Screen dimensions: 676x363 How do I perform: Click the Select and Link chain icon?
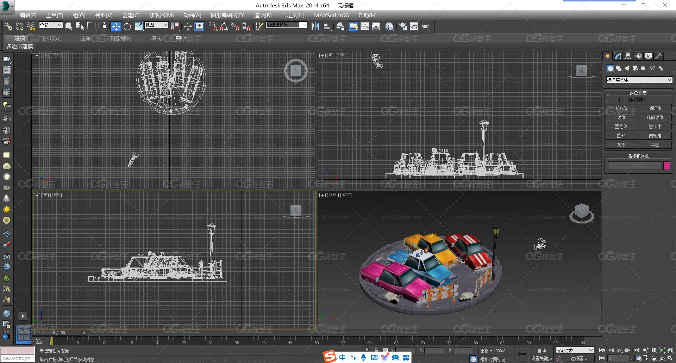click(8, 26)
